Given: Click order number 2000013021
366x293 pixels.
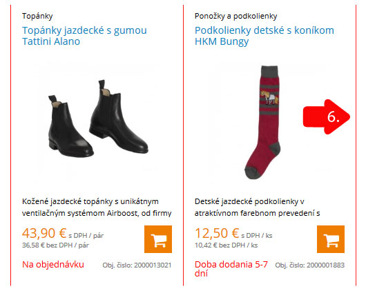Looking at the screenshot, I should point(137,265).
